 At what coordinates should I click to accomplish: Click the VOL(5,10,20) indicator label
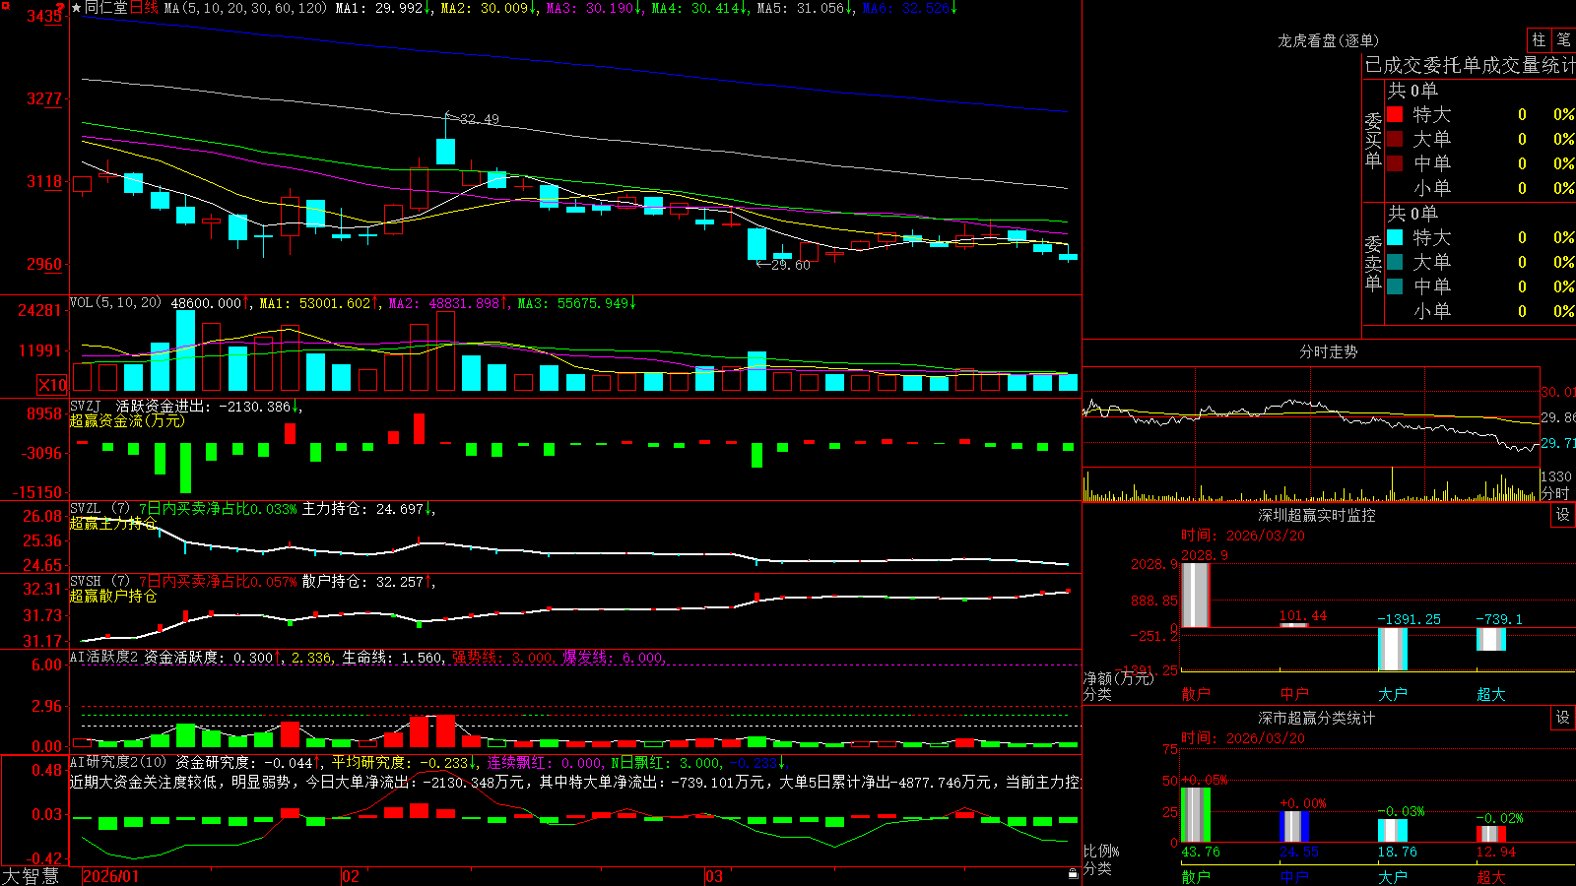click(x=115, y=303)
